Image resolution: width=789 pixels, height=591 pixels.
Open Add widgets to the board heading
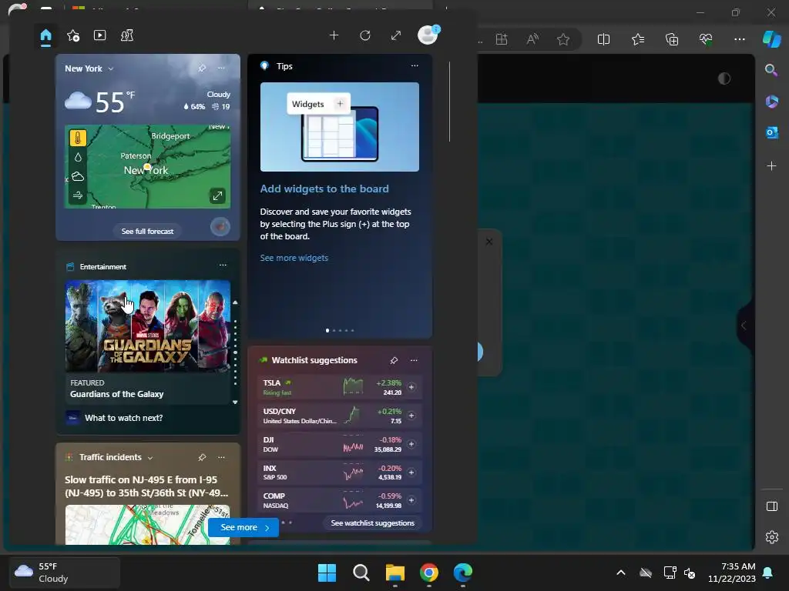pyautogui.click(x=324, y=189)
